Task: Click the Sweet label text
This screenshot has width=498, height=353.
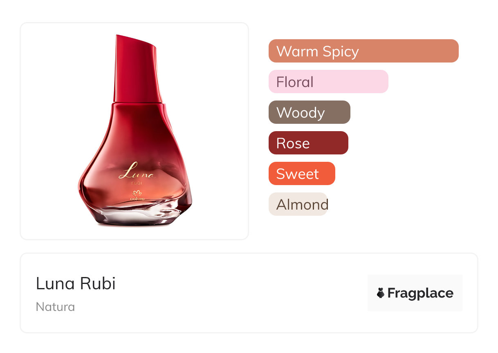Action: click(x=297, y=174)
